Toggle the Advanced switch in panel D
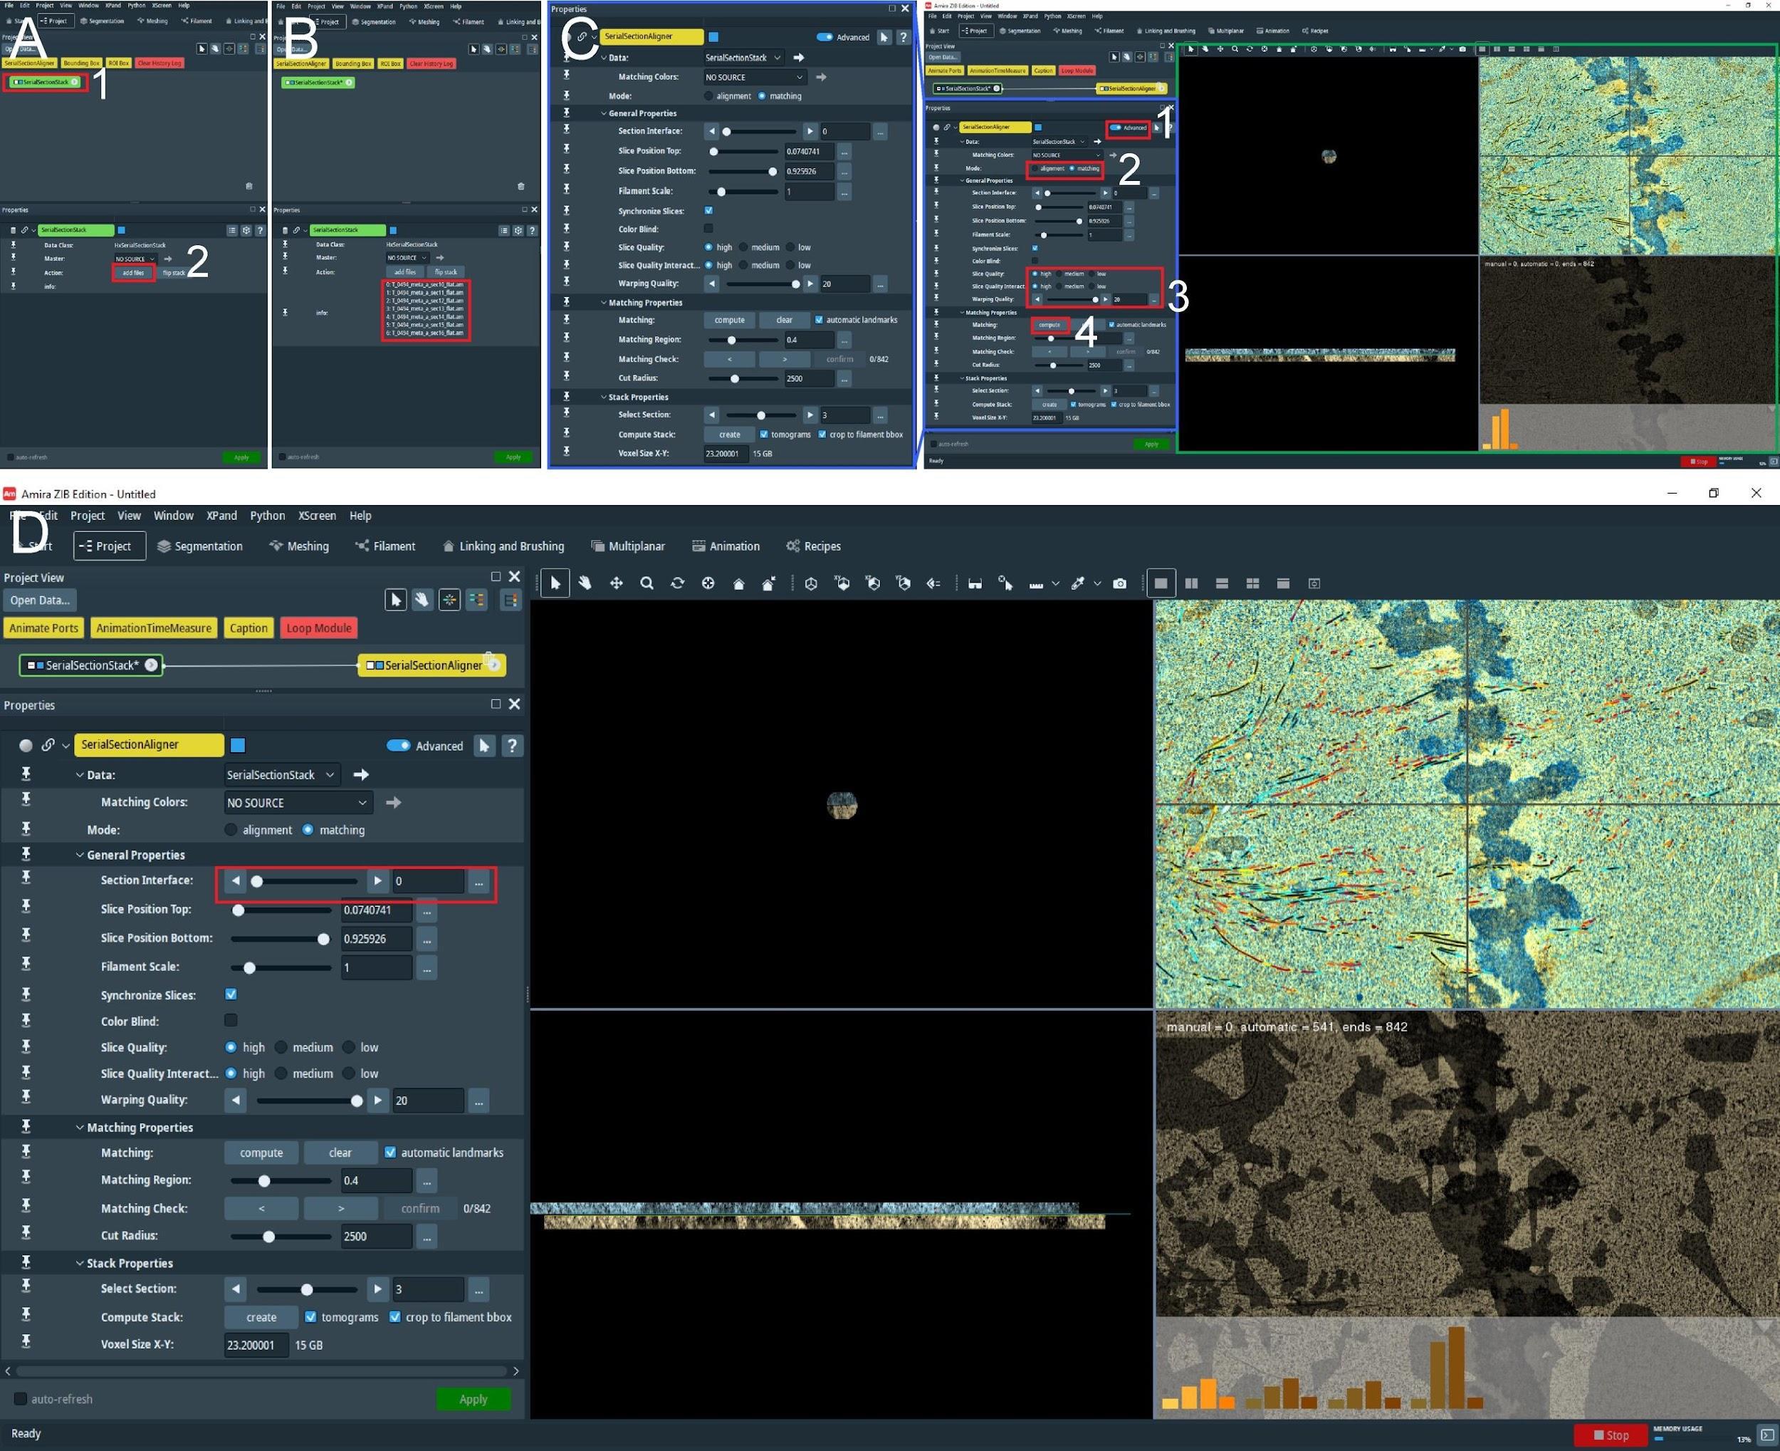 399,746
